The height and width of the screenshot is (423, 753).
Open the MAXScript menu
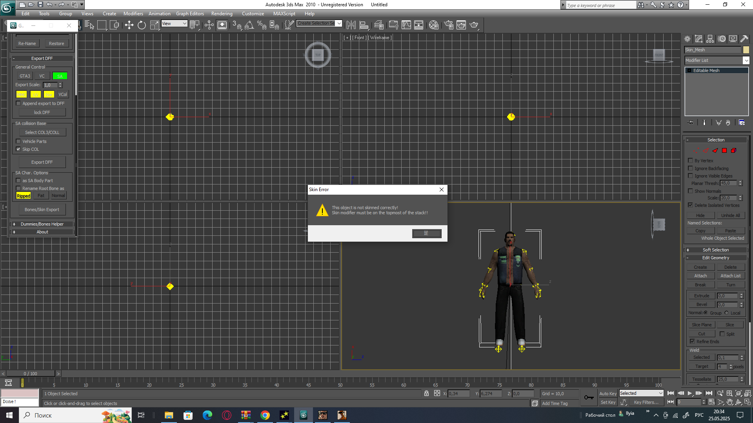pyautogui.click(x=284, y=14)
